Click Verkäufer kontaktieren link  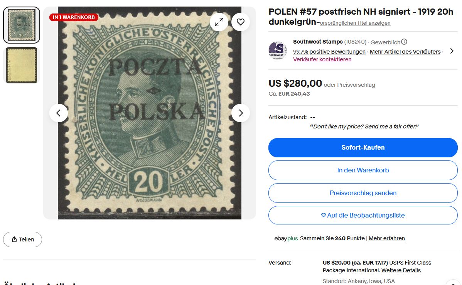(322, 59)
